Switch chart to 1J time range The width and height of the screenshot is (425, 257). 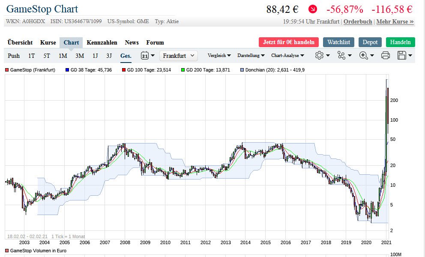coord(95,56)
